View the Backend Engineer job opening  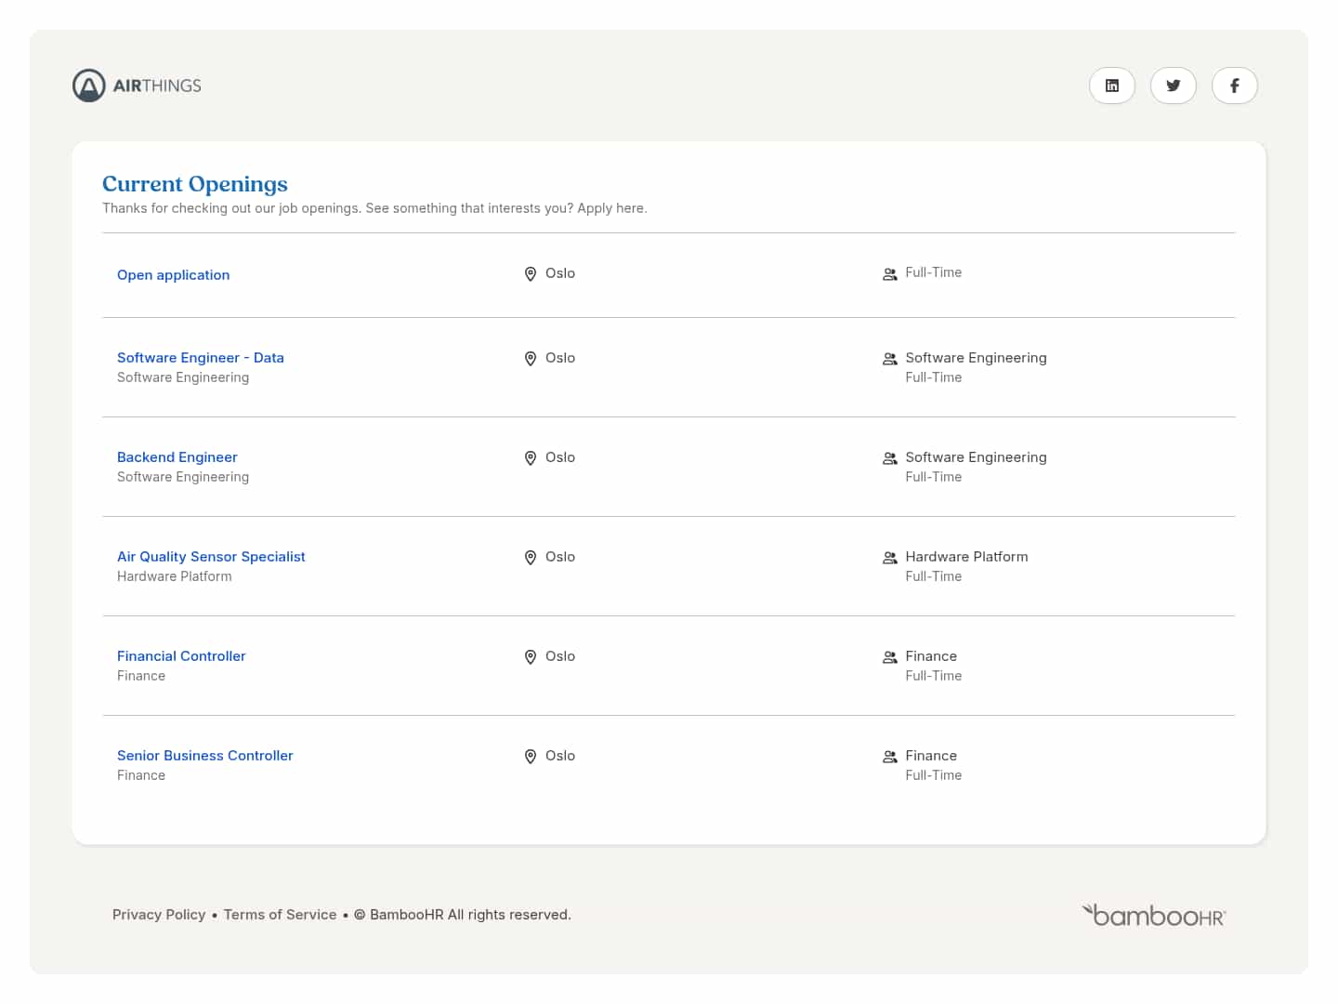pyautogui.click(x=177, y=457)
